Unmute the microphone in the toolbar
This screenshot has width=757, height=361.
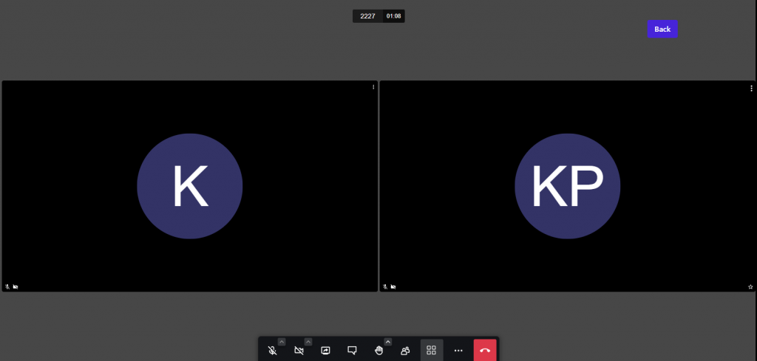[x=272, y=351]
